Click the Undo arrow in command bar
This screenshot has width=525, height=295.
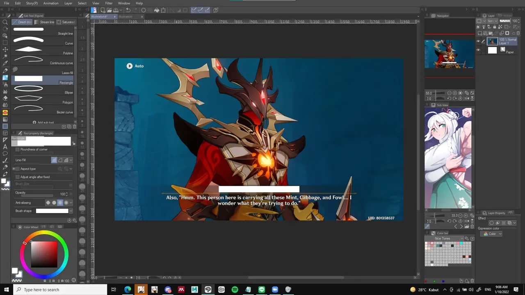coord(128,10)
